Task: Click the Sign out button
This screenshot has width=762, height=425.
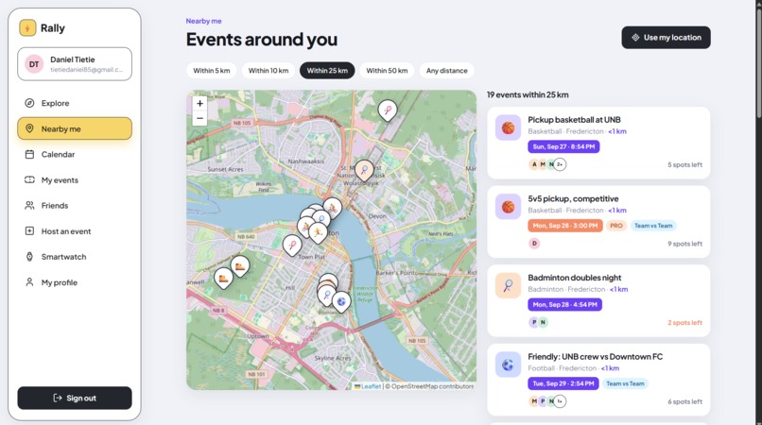Action: (75, 399)
